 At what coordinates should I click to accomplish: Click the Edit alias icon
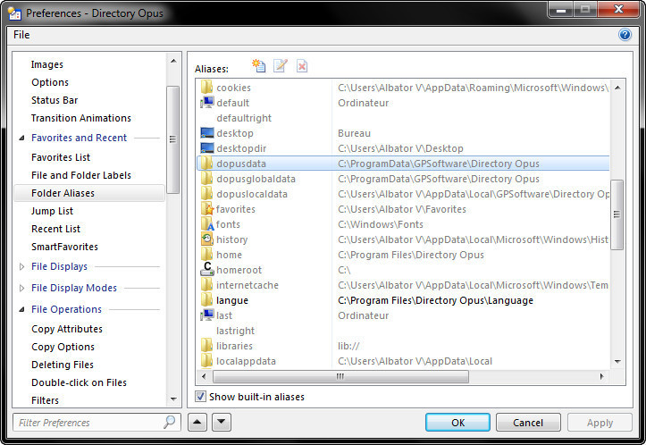pos(281,66)
